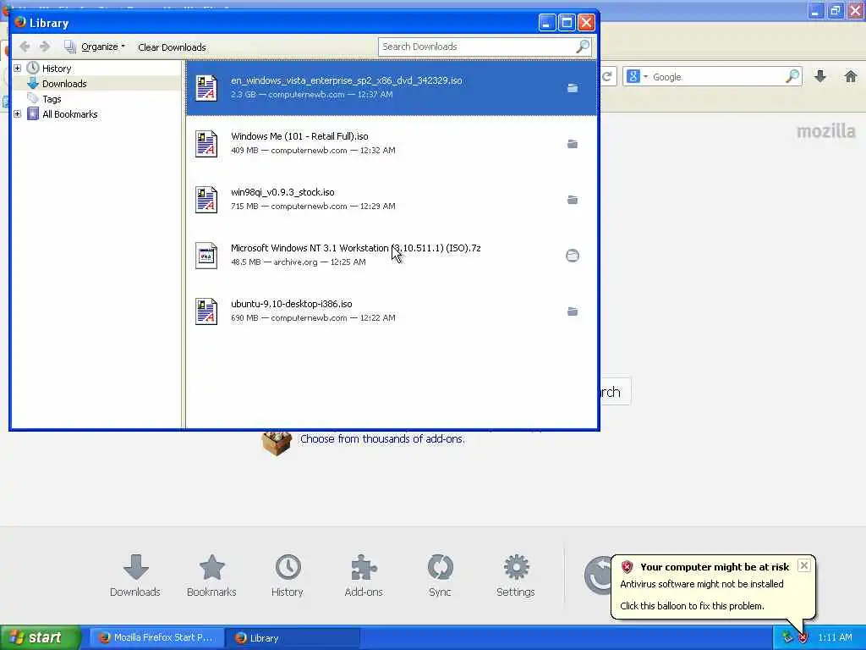The width and height of the screenshot is (866, 650).
Task: Click the green network tray icon
Action: coord(787,638)
